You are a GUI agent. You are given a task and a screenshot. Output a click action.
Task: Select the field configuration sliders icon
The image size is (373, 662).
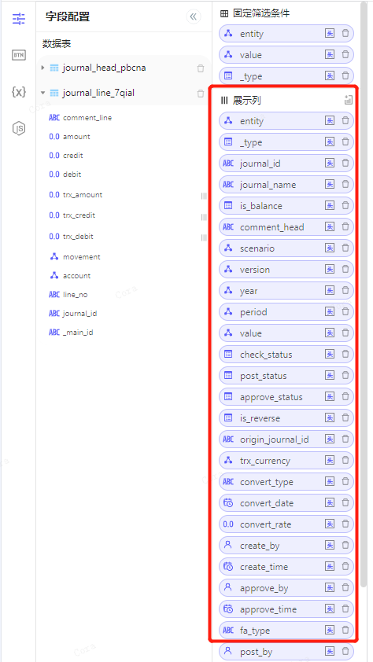click(19, 19)
